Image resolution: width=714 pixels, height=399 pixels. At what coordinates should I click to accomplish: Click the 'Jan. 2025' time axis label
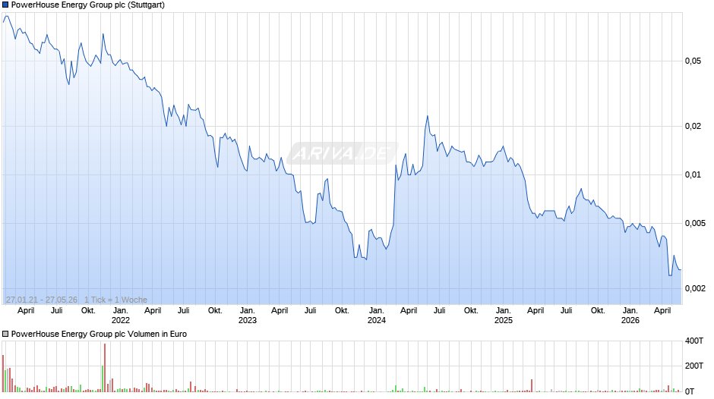[x=503, y=316]
